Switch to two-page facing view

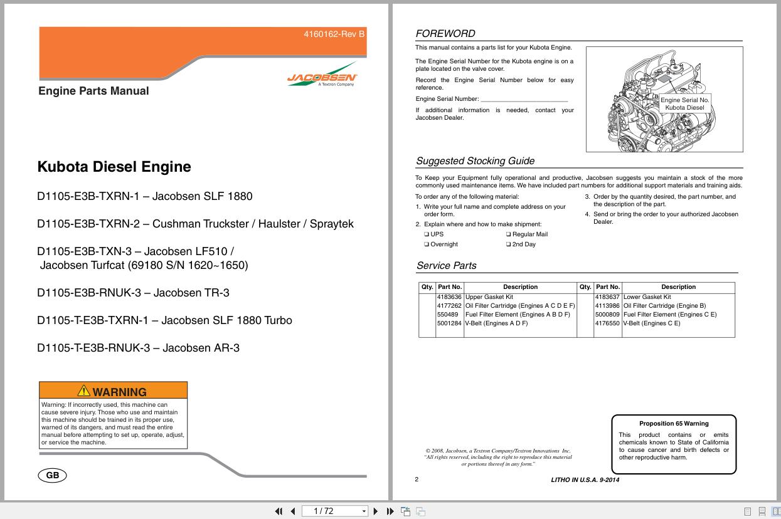pyautogui.click(x=776, y=511)
